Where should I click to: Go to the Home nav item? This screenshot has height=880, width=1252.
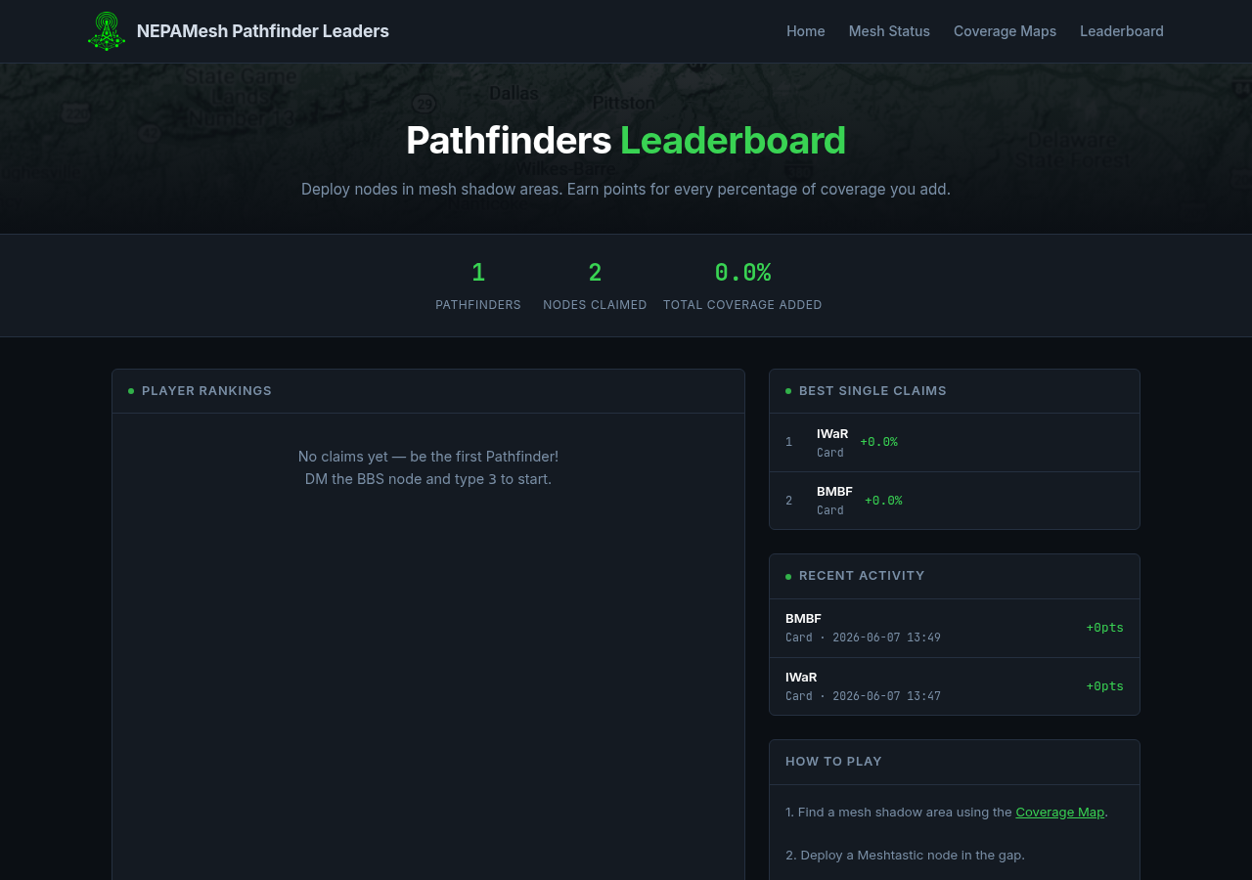(806, 31)
